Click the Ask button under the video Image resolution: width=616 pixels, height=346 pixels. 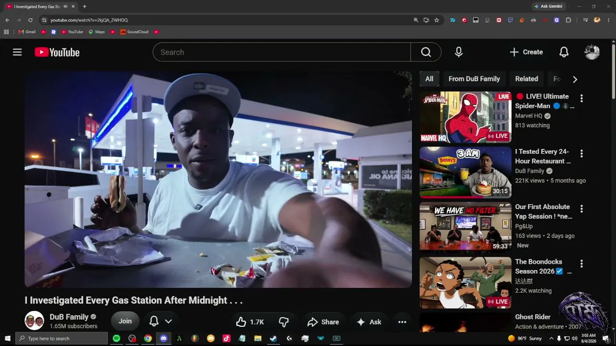(369, 322)
